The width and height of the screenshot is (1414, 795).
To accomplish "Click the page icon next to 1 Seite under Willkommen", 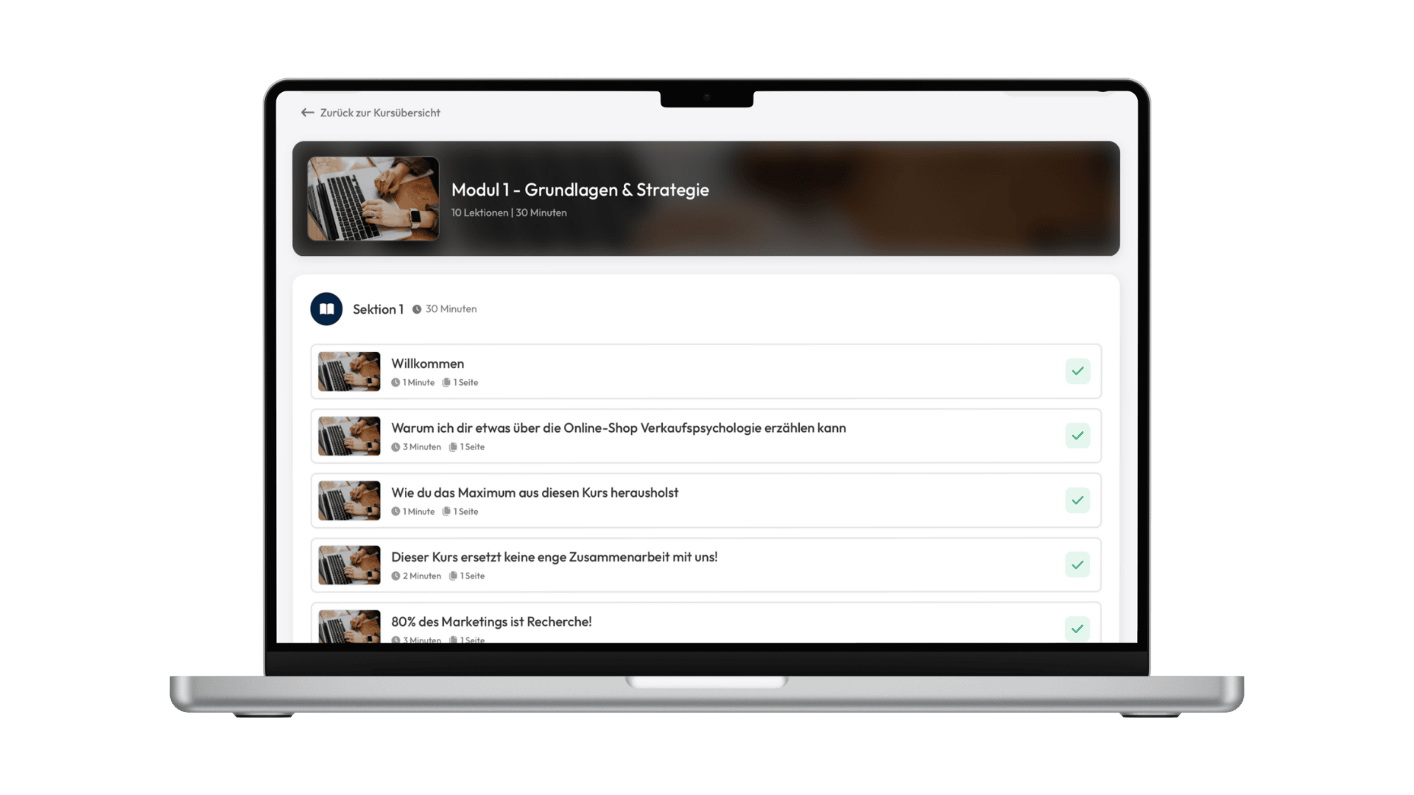I will [x=446, y=383].
